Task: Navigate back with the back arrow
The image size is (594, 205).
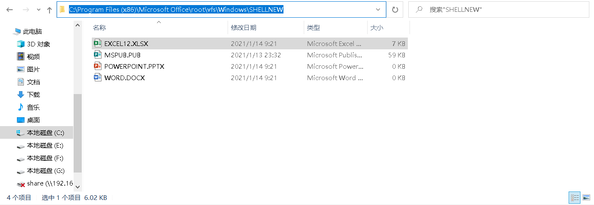Action: 10,10
